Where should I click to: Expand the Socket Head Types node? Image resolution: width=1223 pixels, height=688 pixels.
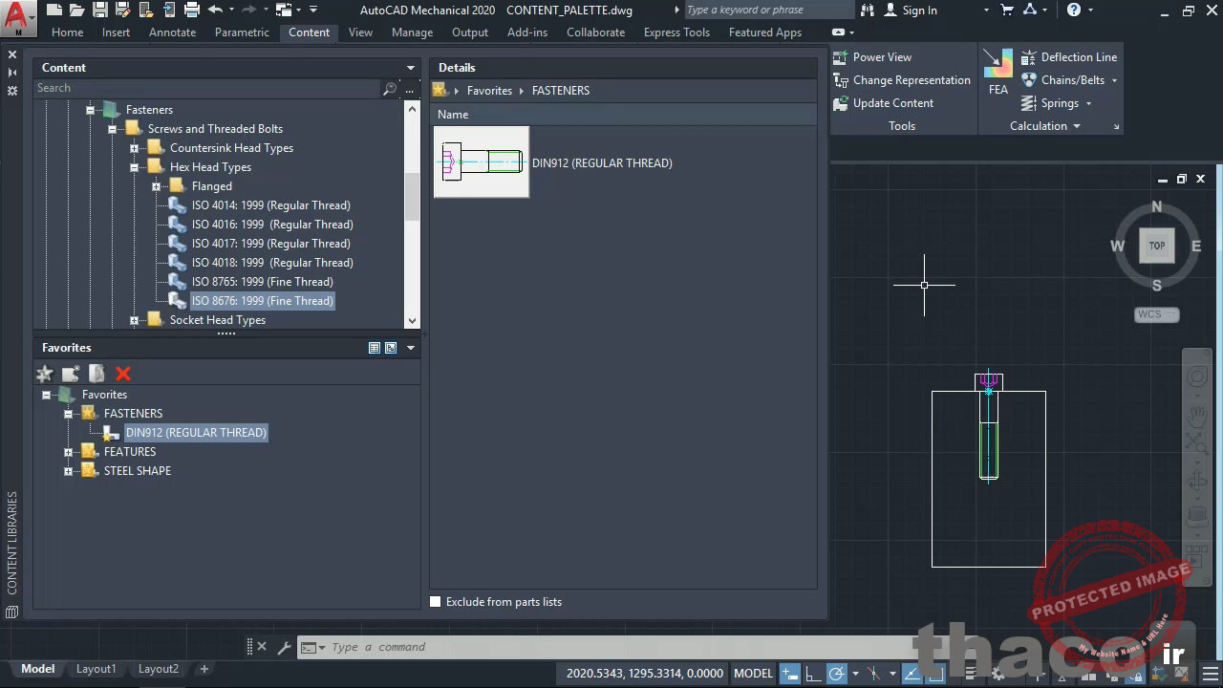click(x=135, y=320)
